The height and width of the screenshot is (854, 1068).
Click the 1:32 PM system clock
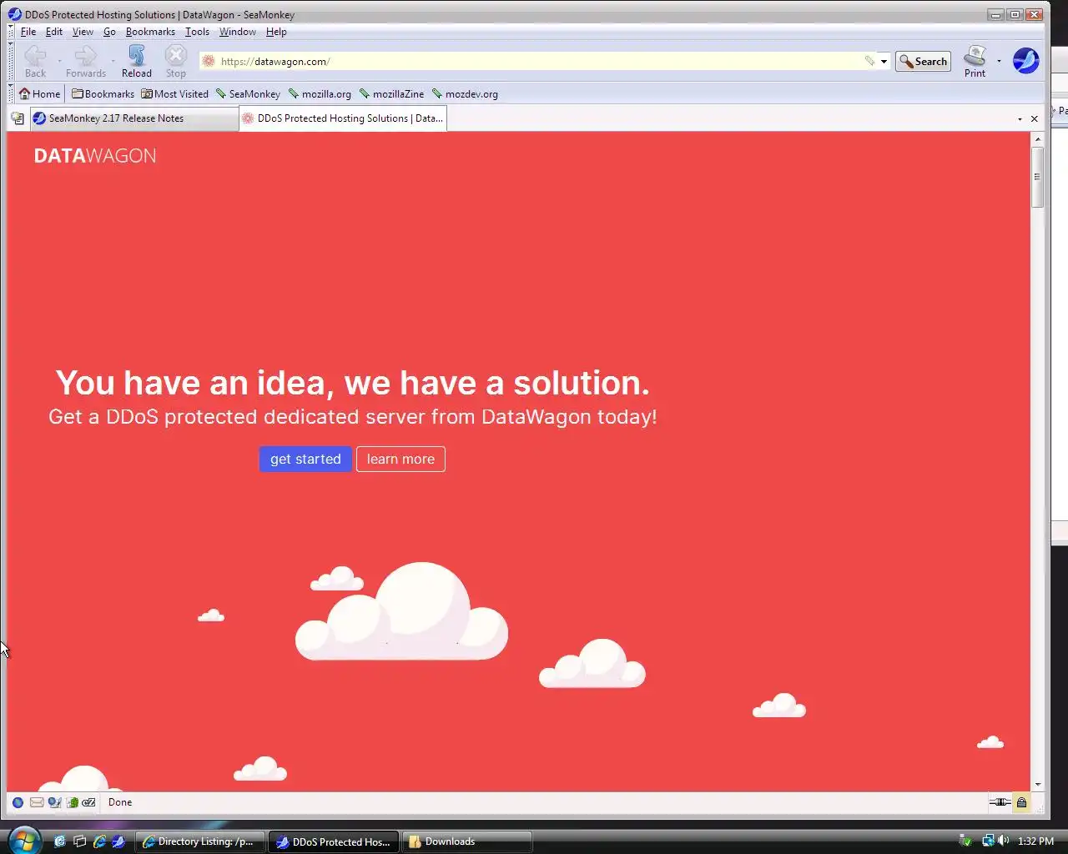coord(1035,841)
